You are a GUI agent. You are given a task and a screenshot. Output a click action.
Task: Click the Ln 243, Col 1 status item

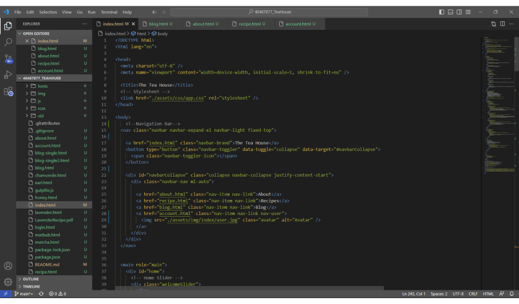point(413,294)
